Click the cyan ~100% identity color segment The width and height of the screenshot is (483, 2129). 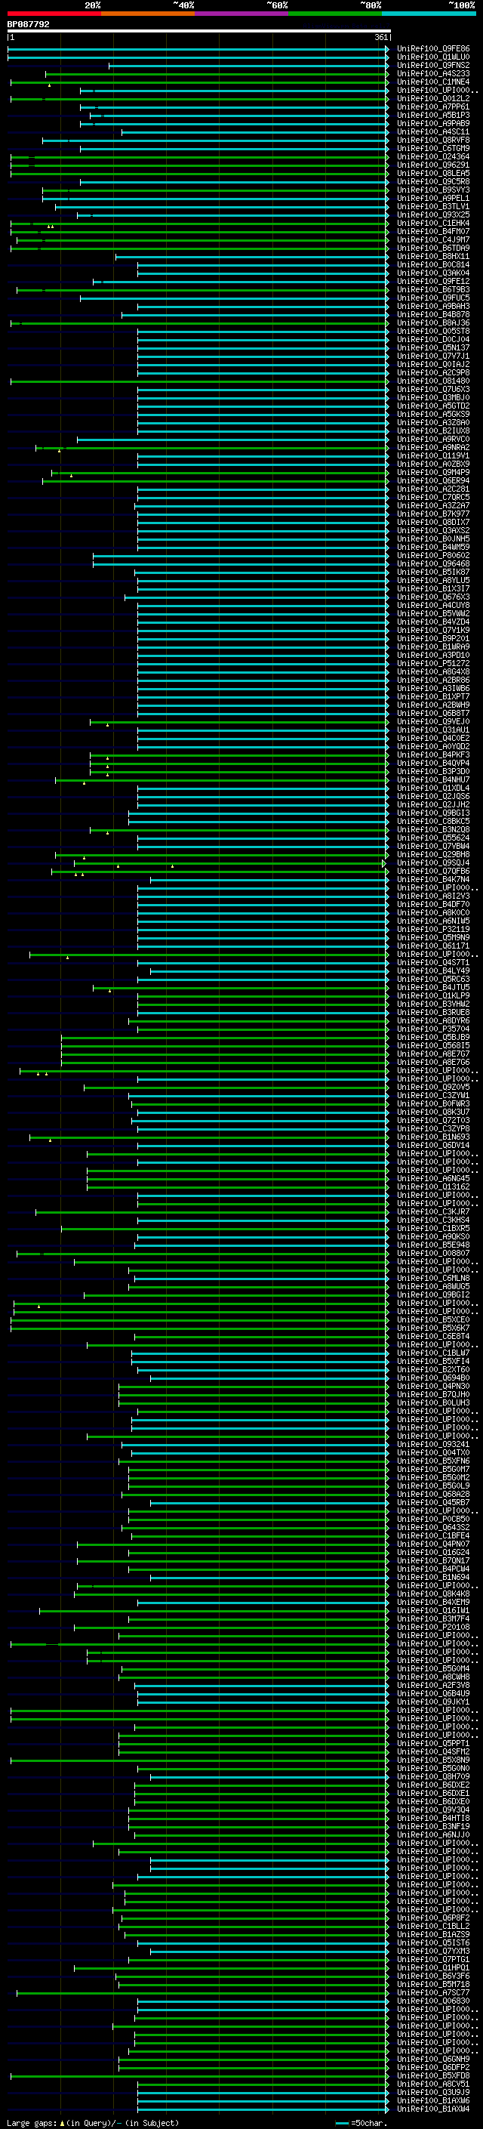coord(429,14)
